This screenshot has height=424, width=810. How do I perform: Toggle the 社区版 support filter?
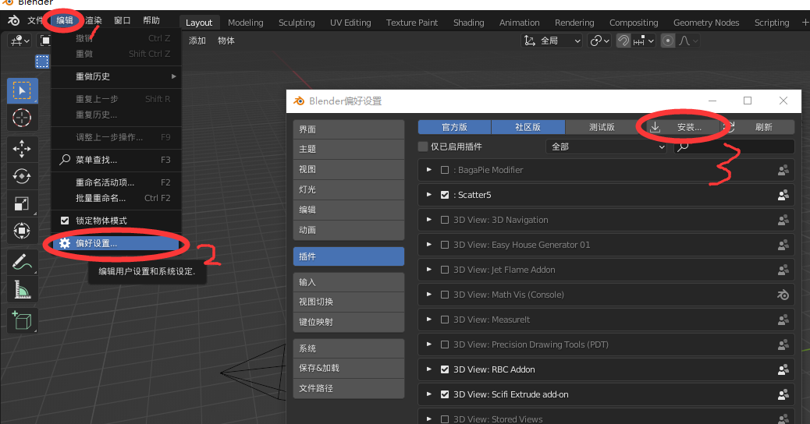coord(528,127)
